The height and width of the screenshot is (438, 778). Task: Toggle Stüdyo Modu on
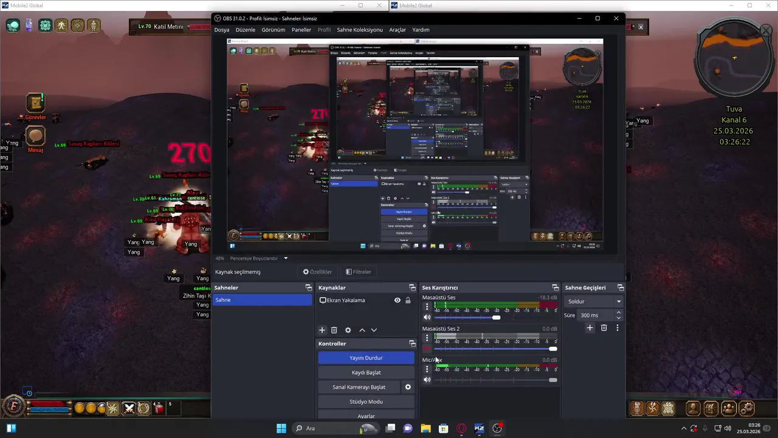pyautogui.click(x=366, y=401)
